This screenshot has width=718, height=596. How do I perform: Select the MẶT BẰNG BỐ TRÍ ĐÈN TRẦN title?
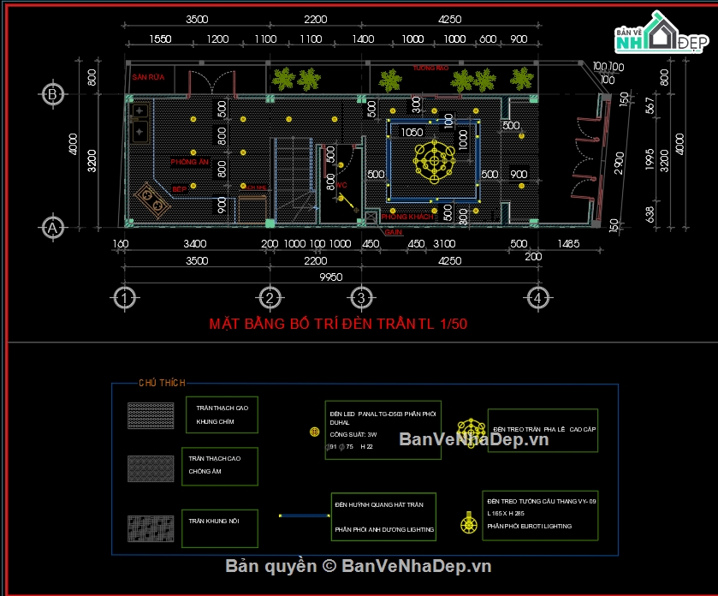(x=338, y=325)
